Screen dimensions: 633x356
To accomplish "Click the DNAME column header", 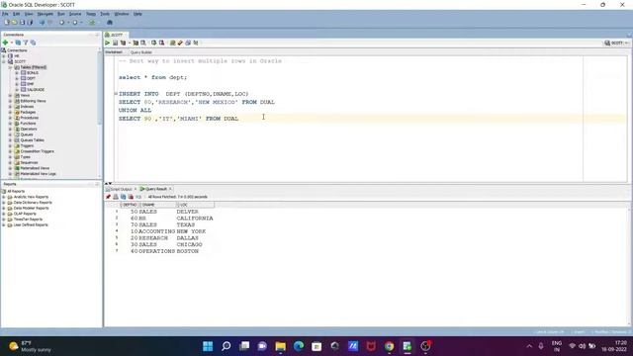I will 158,205.
